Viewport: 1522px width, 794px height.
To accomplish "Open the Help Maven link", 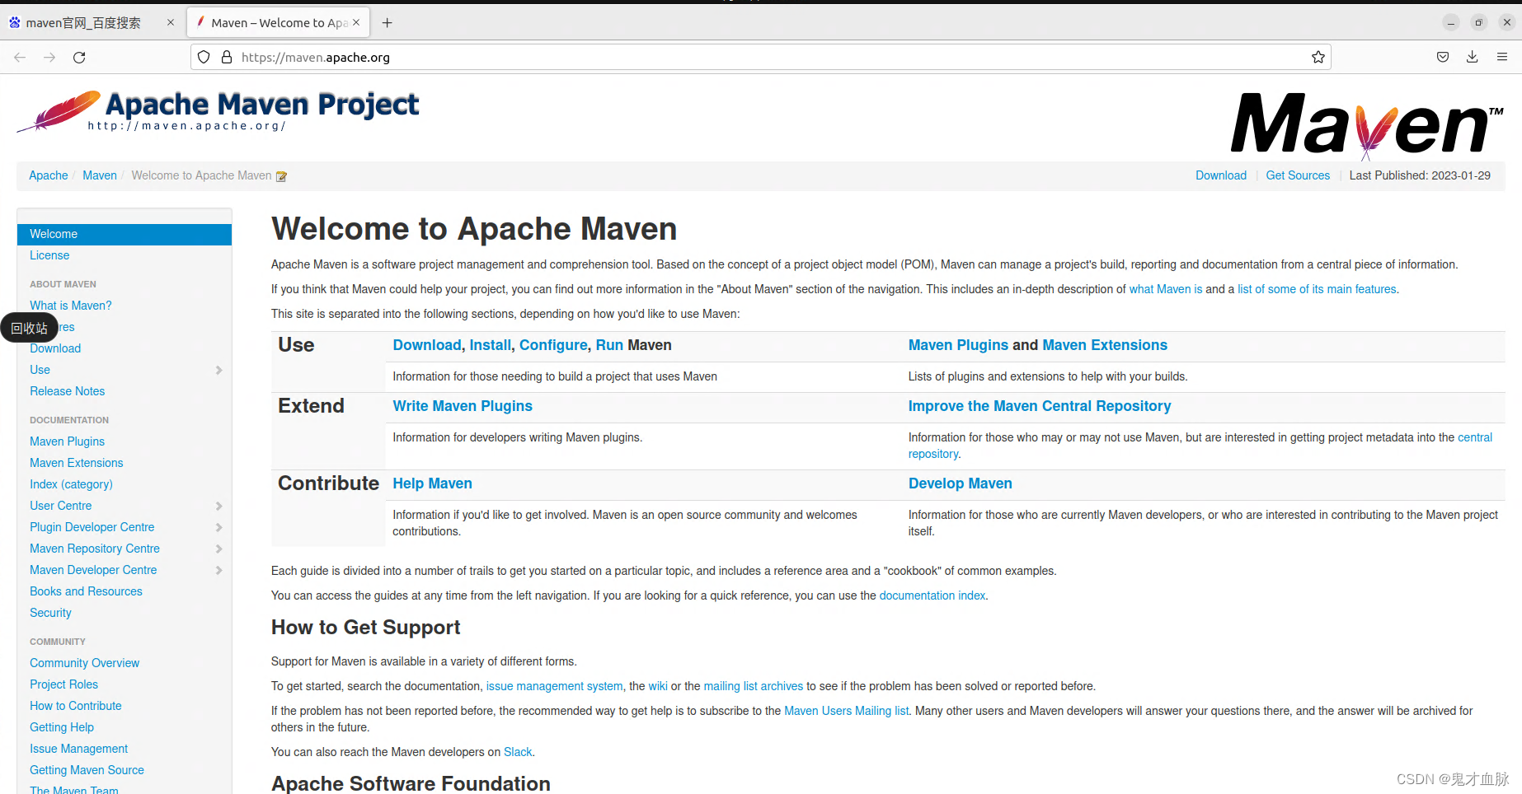I will [x=432, y=483].
